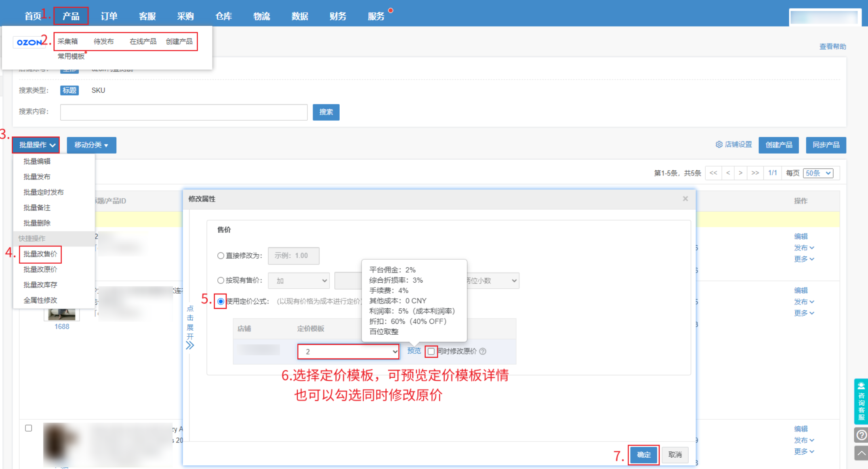Open the 咨询客服 customer service widget
This screenshot has width=868, height=469.
[x=861, y=401]
